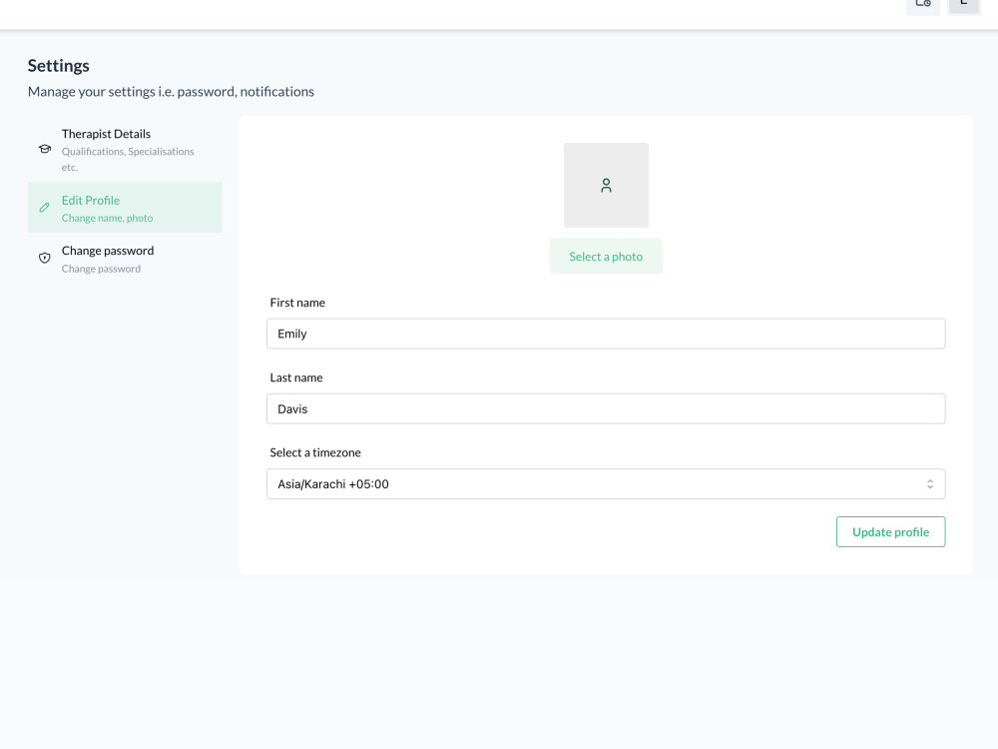Click the up-down arrows on the timezone selector
The height and width of the screenshot is (749, 998).
coord(930,484)
